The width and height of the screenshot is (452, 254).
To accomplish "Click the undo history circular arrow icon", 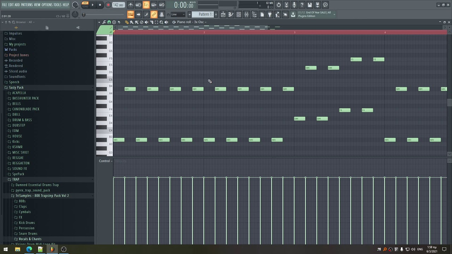I will pyautogui.click(x=279, y=5).
